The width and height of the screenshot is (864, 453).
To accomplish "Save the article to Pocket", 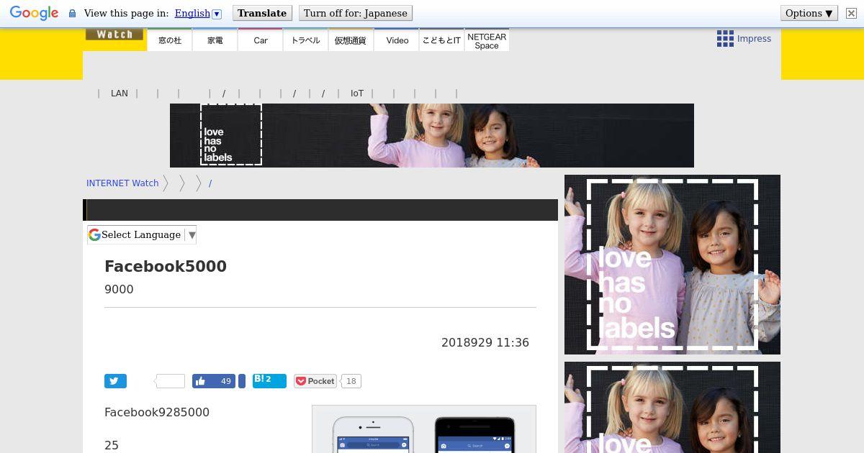I will [315, 381].
